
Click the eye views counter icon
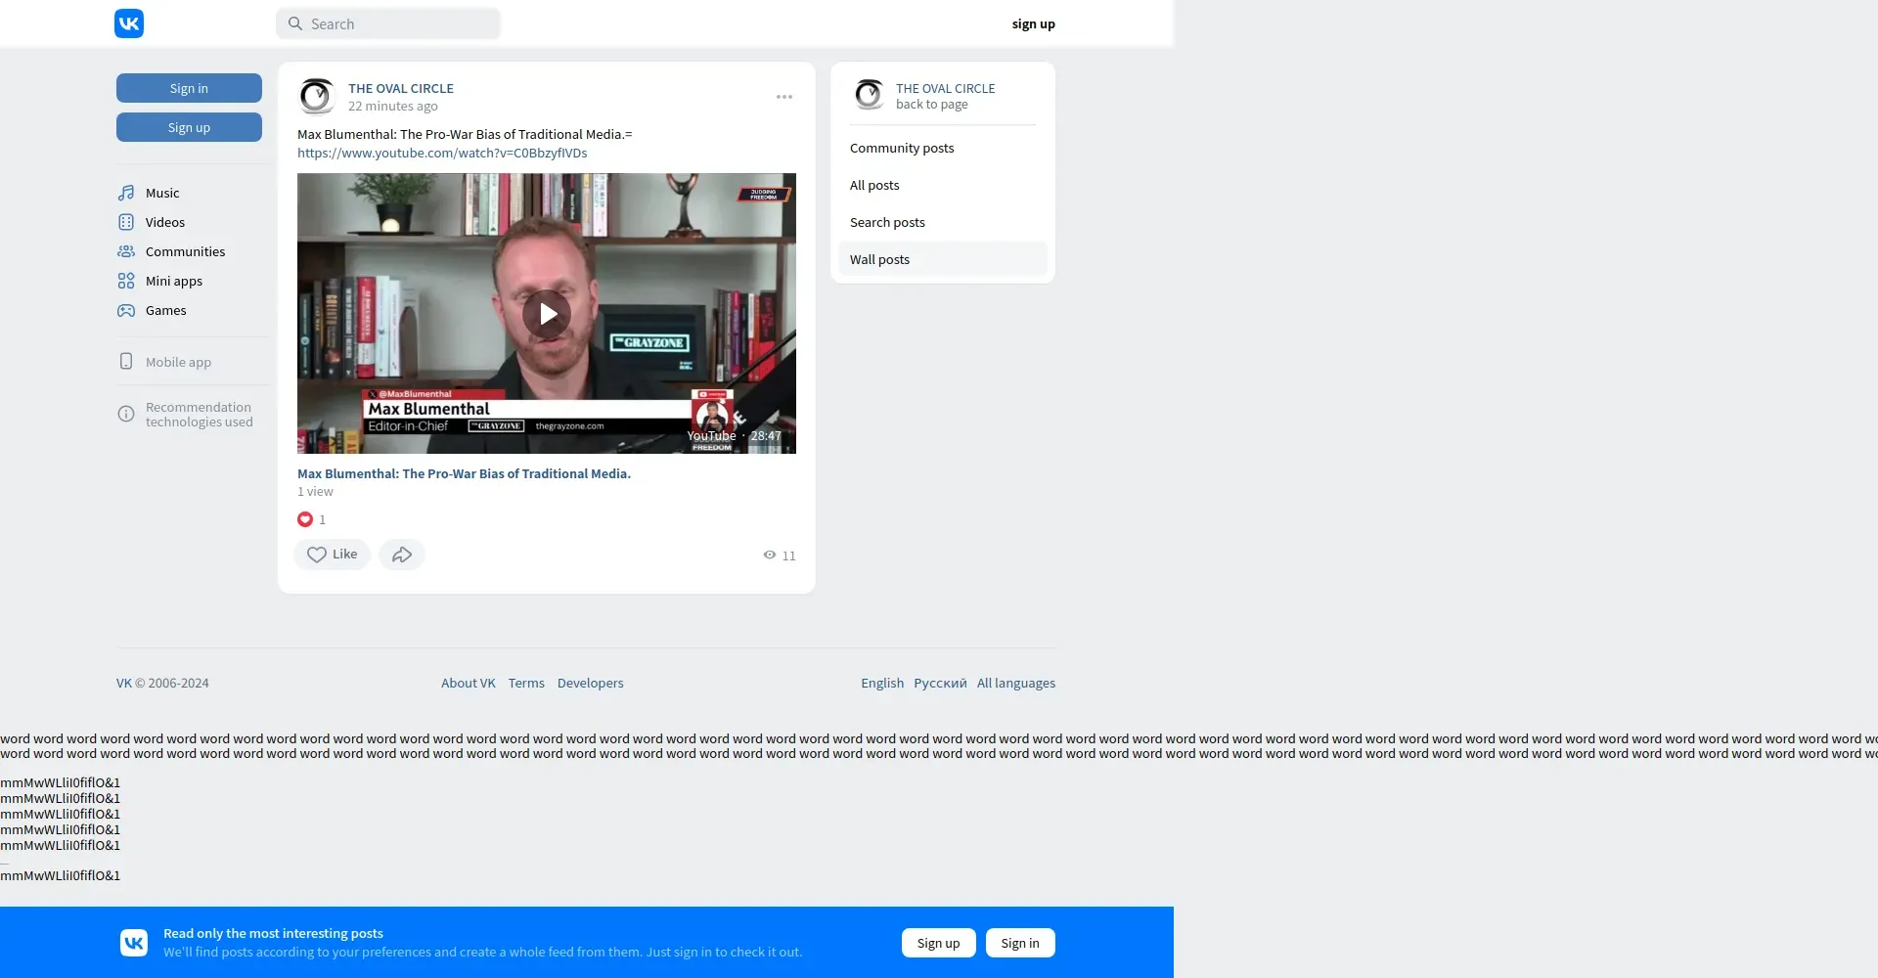tap(770, 555)
